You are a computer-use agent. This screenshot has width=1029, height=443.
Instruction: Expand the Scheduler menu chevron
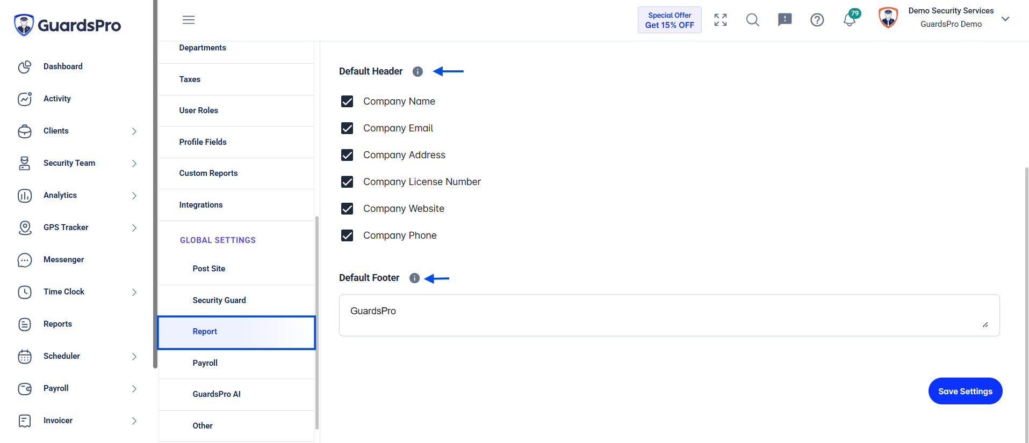134,357
